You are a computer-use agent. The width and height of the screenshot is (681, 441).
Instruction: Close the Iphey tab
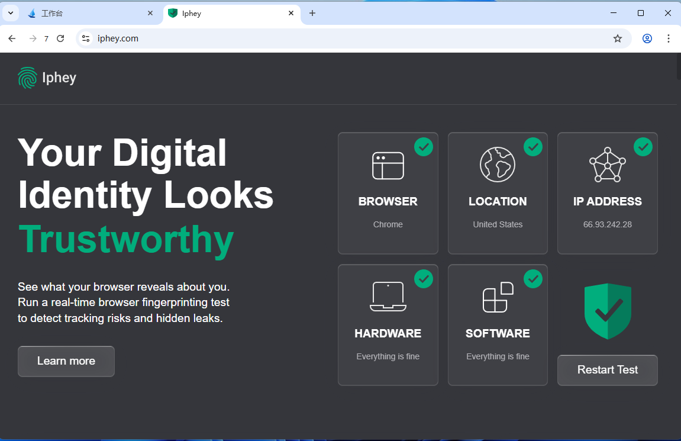pyautogui.click(x=291, y=13)
